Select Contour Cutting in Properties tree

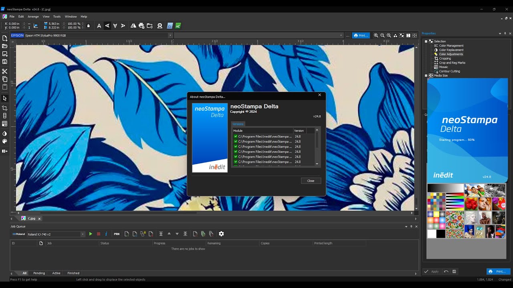450,71
